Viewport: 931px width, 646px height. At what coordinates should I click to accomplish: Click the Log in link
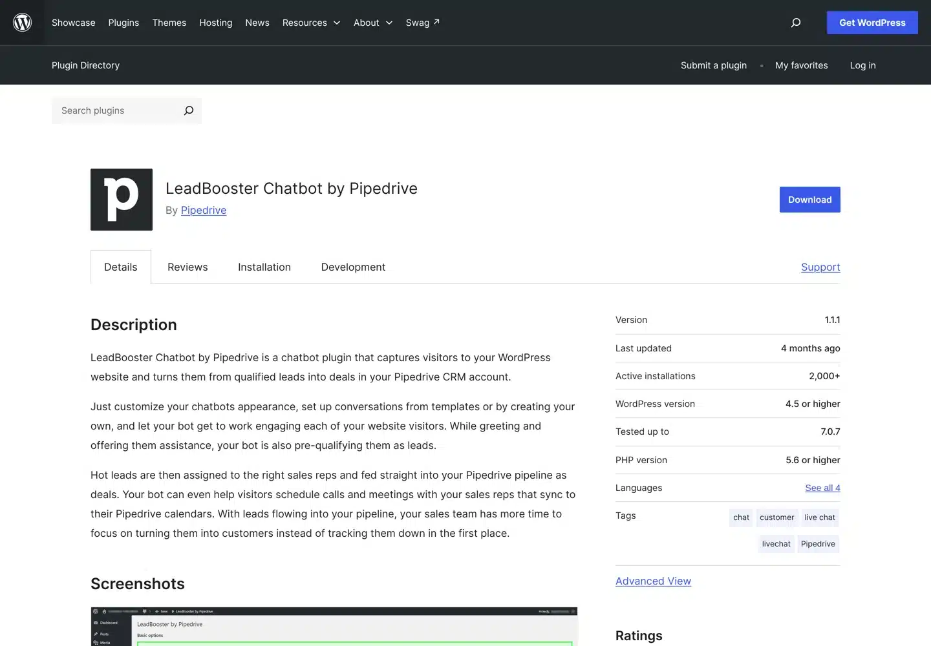pos(863,65)
